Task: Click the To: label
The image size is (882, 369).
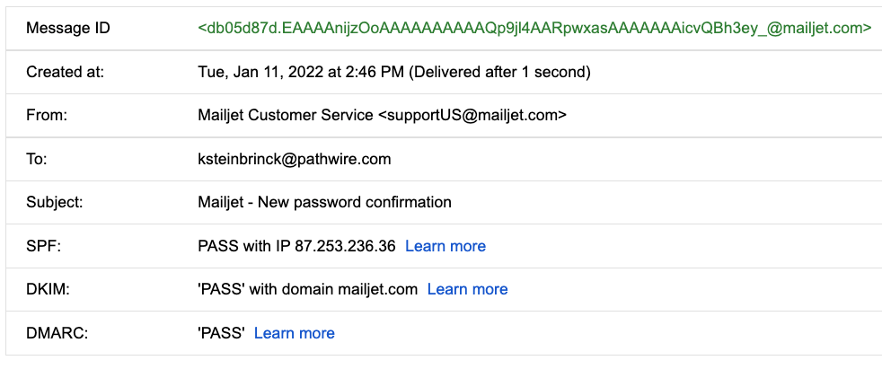Action: 37,159
